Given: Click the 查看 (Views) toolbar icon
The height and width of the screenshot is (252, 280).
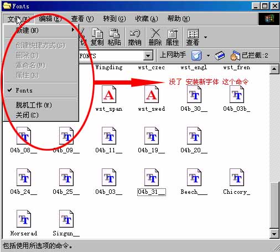Looking at the screenshot, I should (193, 37).
